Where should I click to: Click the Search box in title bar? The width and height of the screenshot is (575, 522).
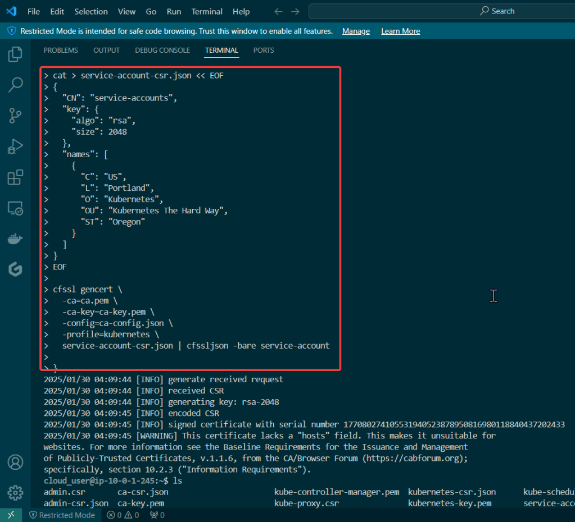(x=441, y=11)
